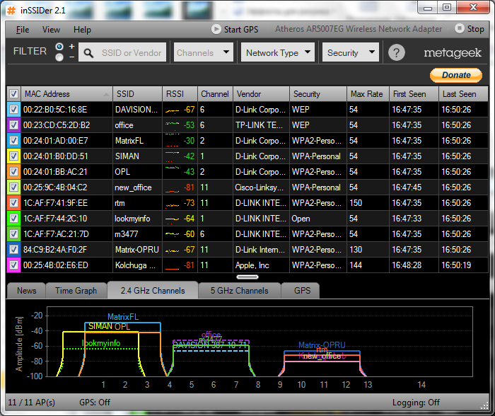The image size is (495, 416).
Task: Select the exclude filter radio button
Action: [59, 57]
